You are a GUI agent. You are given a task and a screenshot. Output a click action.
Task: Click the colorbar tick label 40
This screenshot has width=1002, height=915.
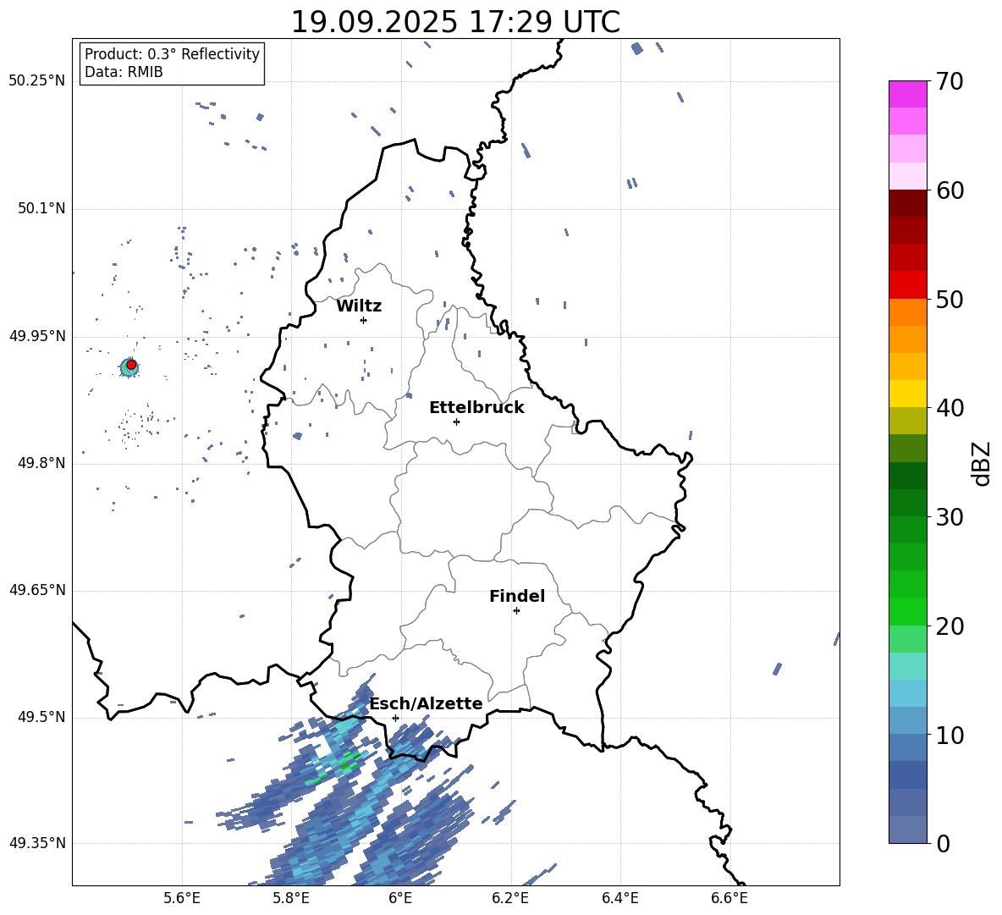(x=950, y=408)
